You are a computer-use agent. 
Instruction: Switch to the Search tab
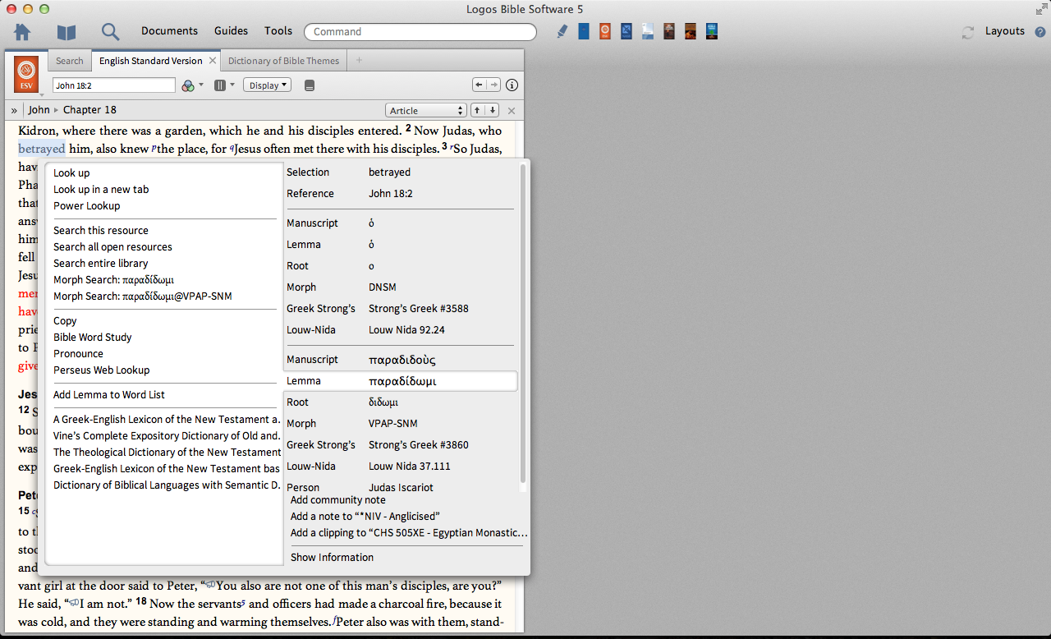[70, 61]
